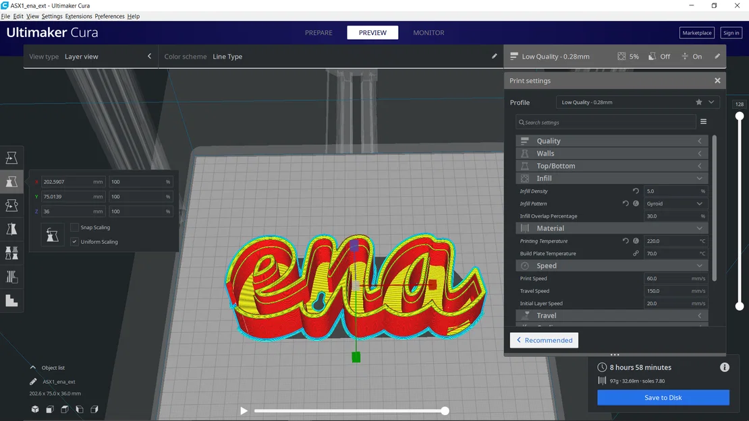The height and width of the screenshot is (421, 749).
Task: Click the star icon in Profile dropdown
Action: (x=699, y=102)
